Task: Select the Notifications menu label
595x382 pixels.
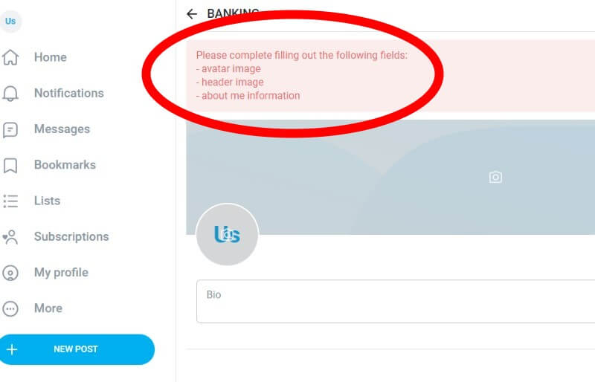Action: pyautogui.click(x=68, y=94)
